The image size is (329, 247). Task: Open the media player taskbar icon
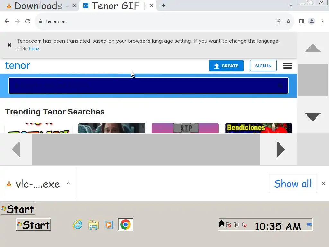(109, 225)
